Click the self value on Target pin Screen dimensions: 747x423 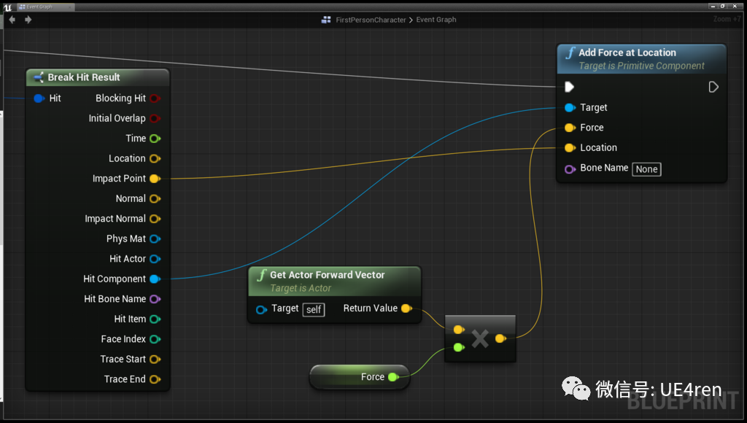(314, 309)
